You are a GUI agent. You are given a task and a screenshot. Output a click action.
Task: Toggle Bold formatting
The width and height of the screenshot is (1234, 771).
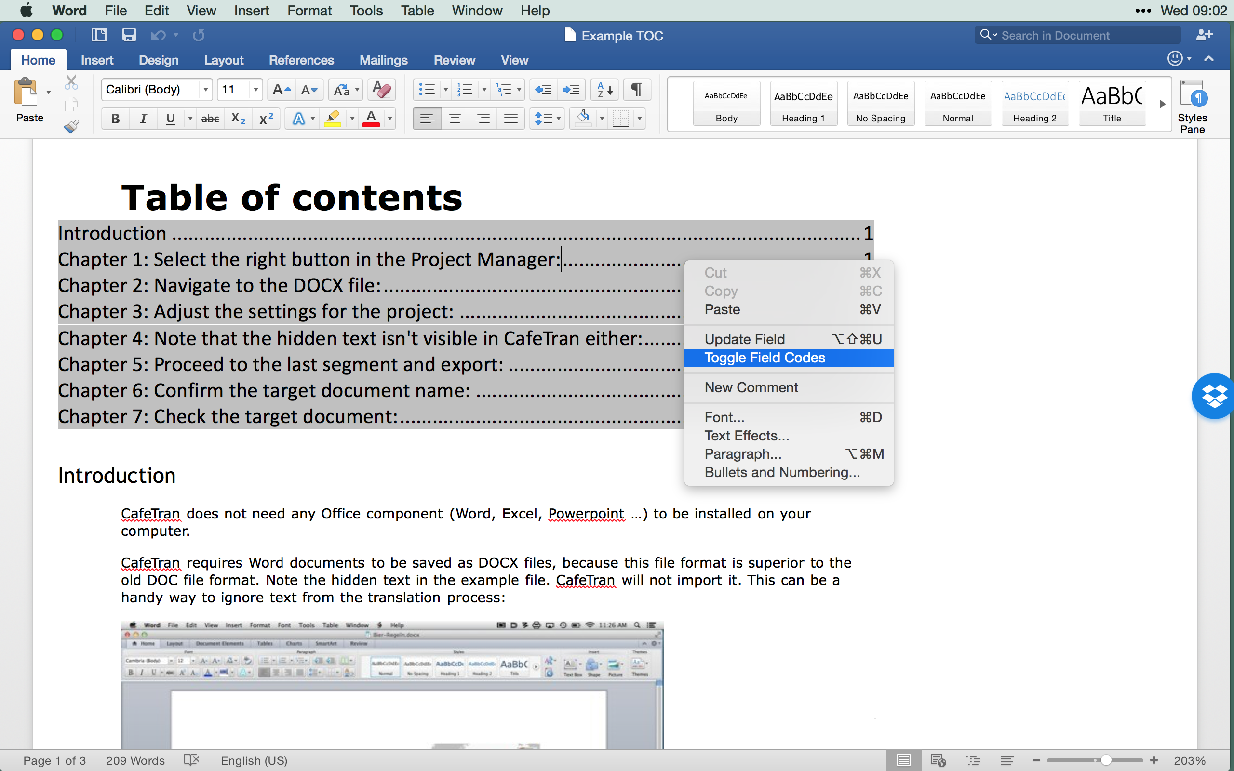click(115, 119)
